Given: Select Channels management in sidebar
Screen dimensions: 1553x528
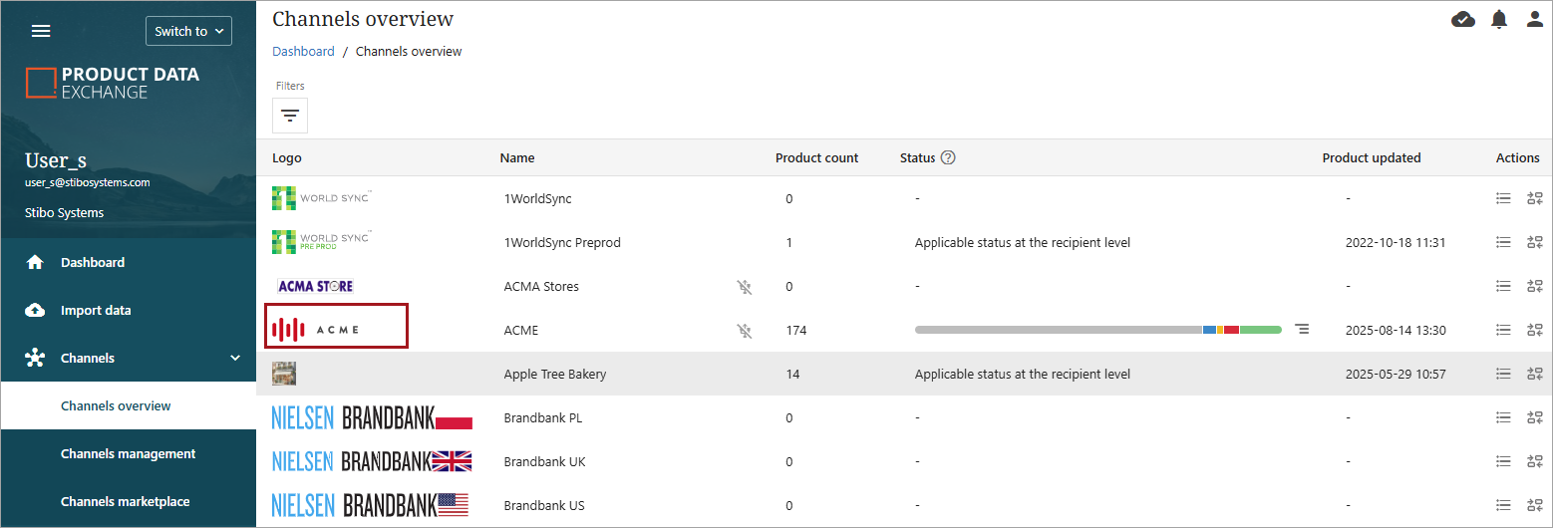Looking at the screenshot, I should (x=128, y=453).
